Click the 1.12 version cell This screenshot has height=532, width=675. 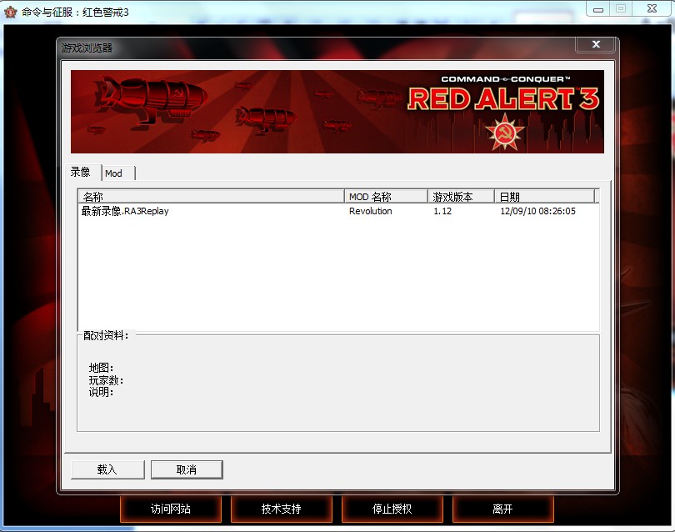pyautogui.click(x=442, y=211)
